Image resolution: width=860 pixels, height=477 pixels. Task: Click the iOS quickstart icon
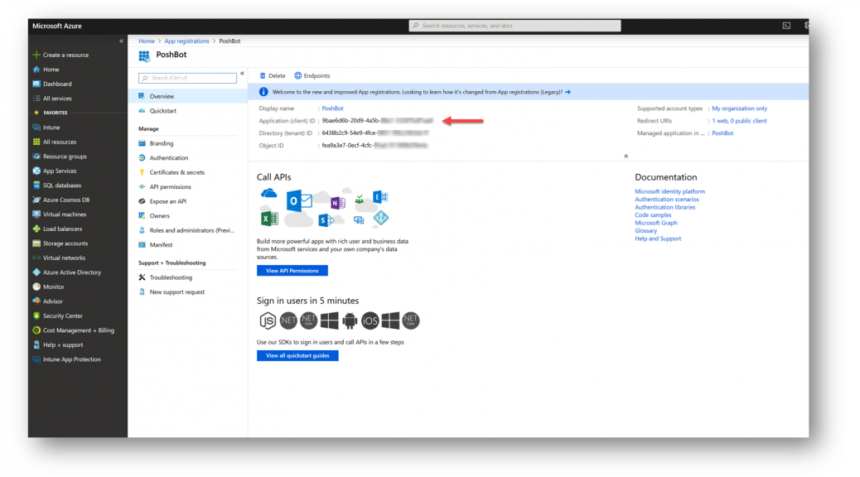click(x=370, y=320)
